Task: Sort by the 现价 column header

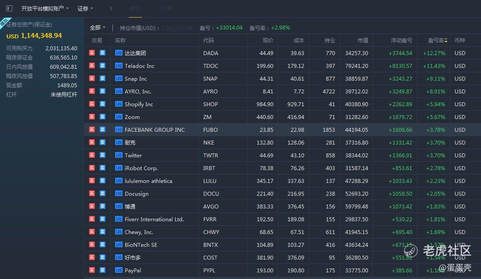Action: coord(268,40)
